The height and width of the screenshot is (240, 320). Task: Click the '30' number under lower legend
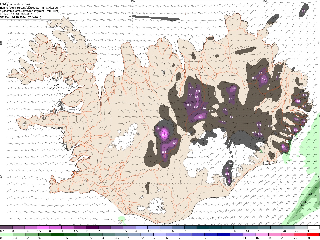click(309, 238)
